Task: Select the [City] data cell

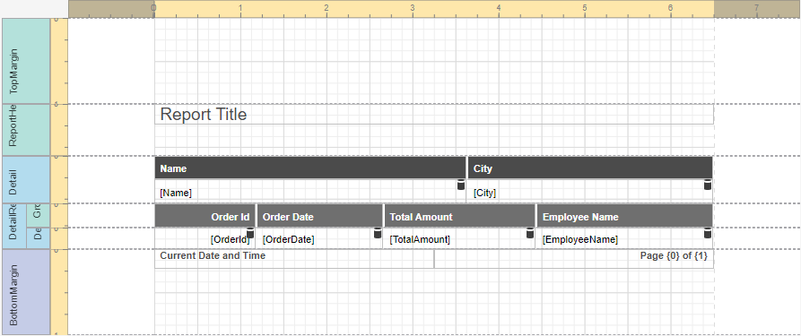Action: click(590, 191)
